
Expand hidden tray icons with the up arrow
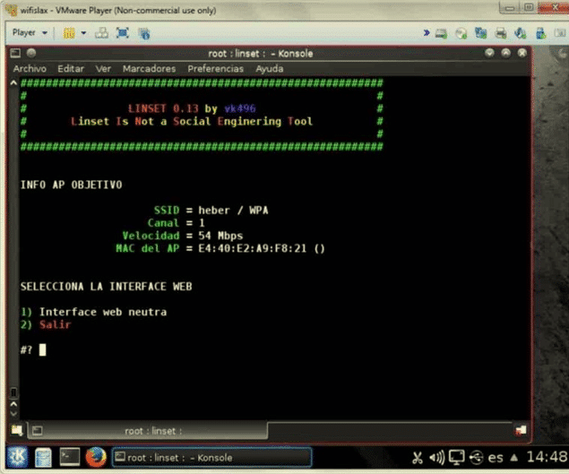click(513, 457)
